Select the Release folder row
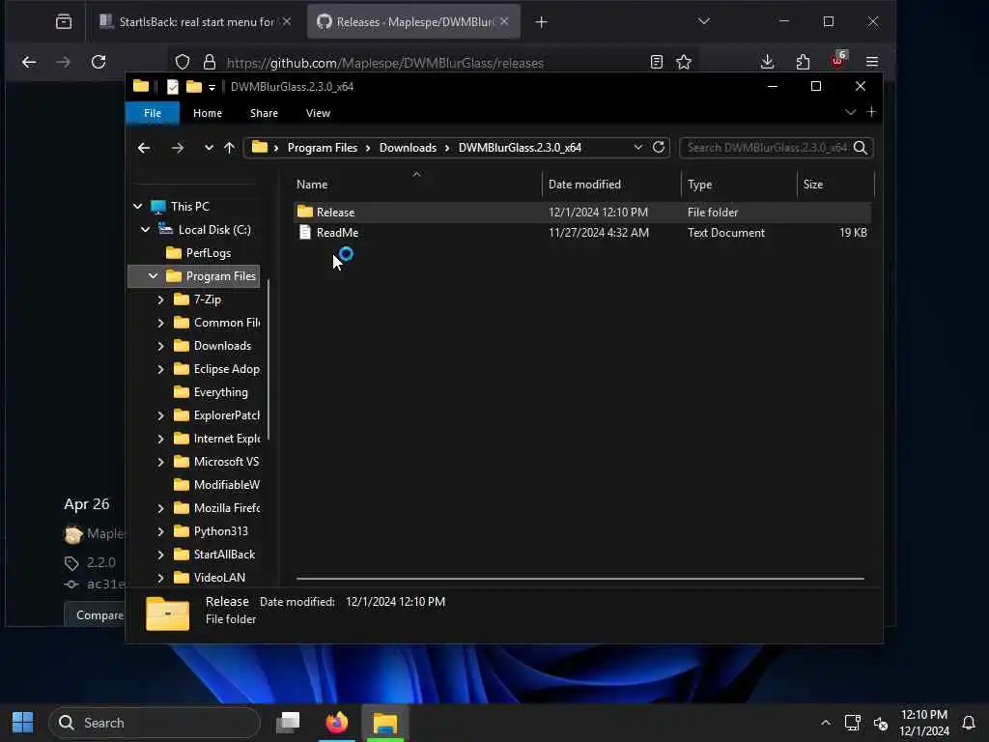Screen dimensions: 989x742 click(582, 212)
